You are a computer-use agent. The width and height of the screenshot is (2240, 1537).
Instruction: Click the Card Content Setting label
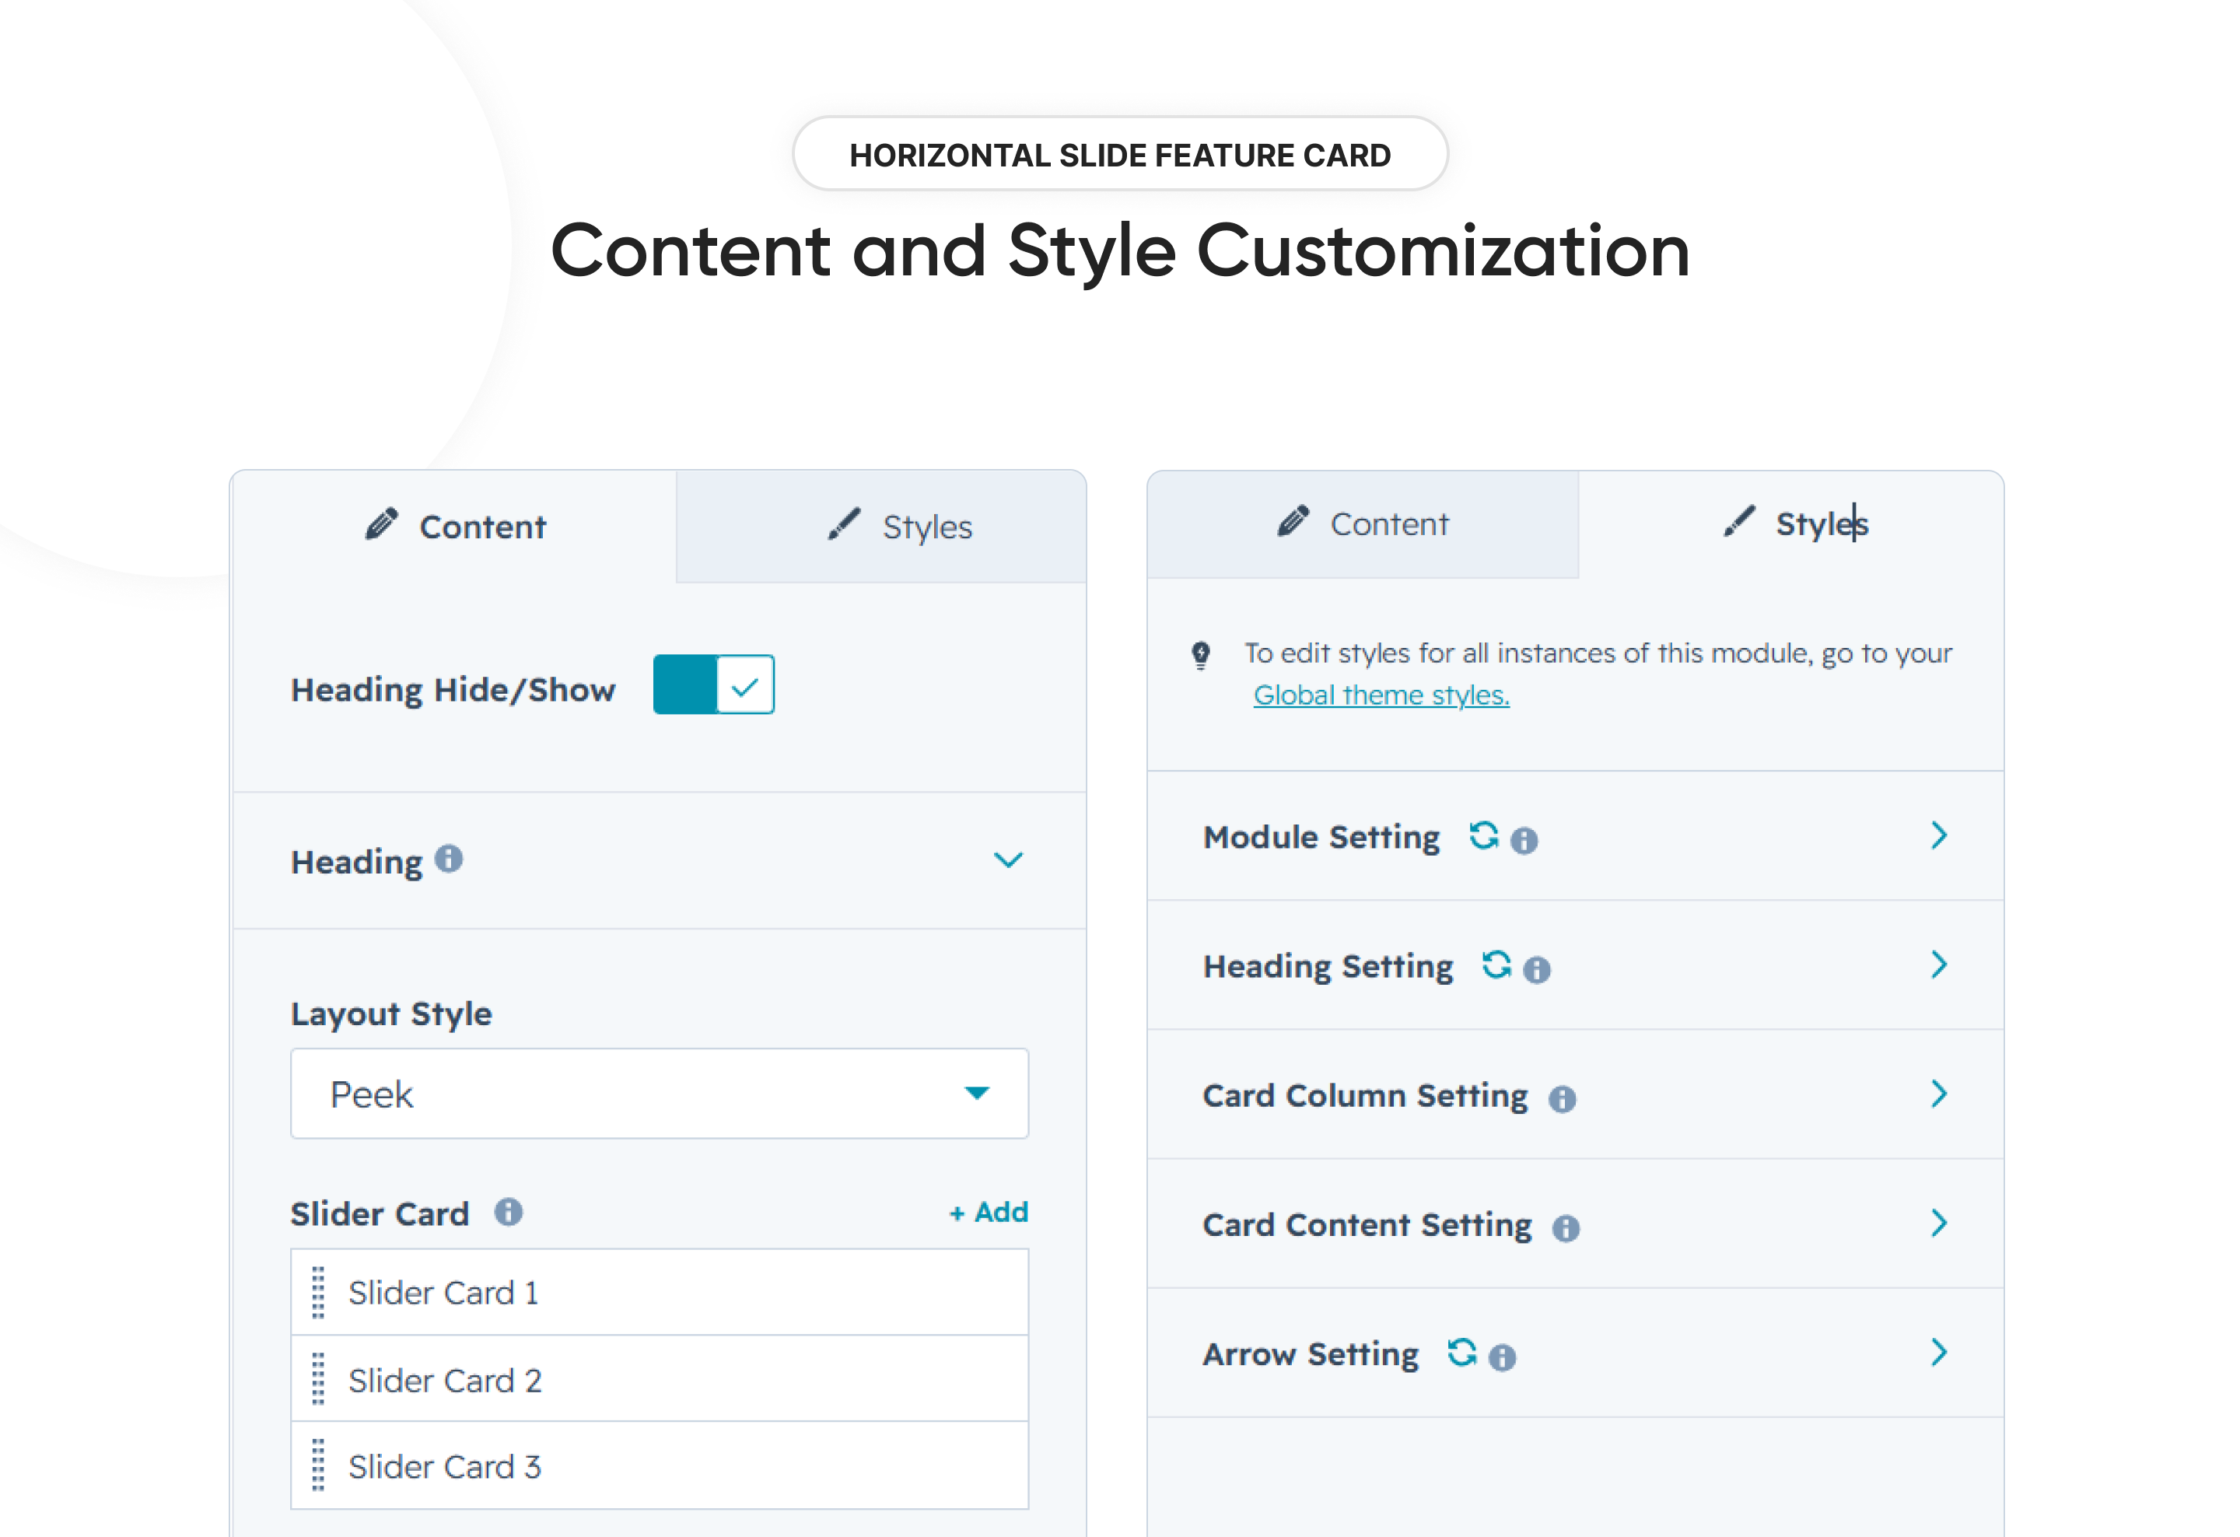pos(1367,1225)
